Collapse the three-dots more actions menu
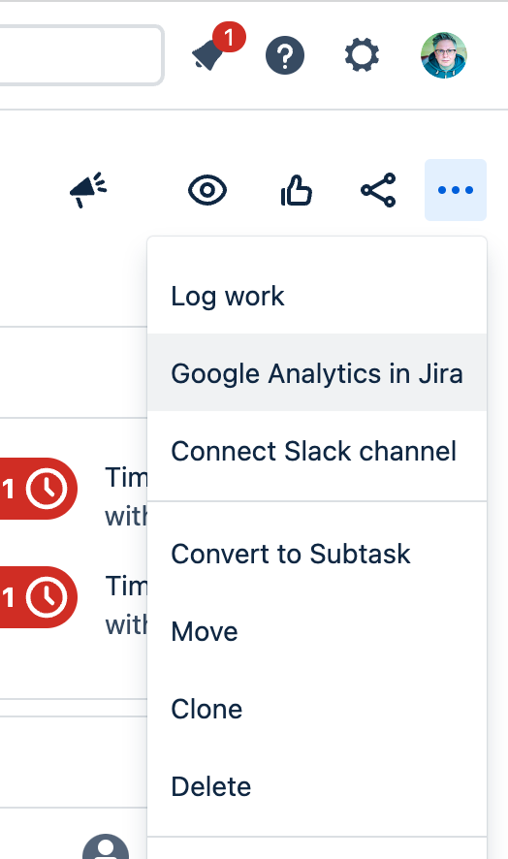The image size is (508, 859). pyautogui.click(x=456, y=190)
